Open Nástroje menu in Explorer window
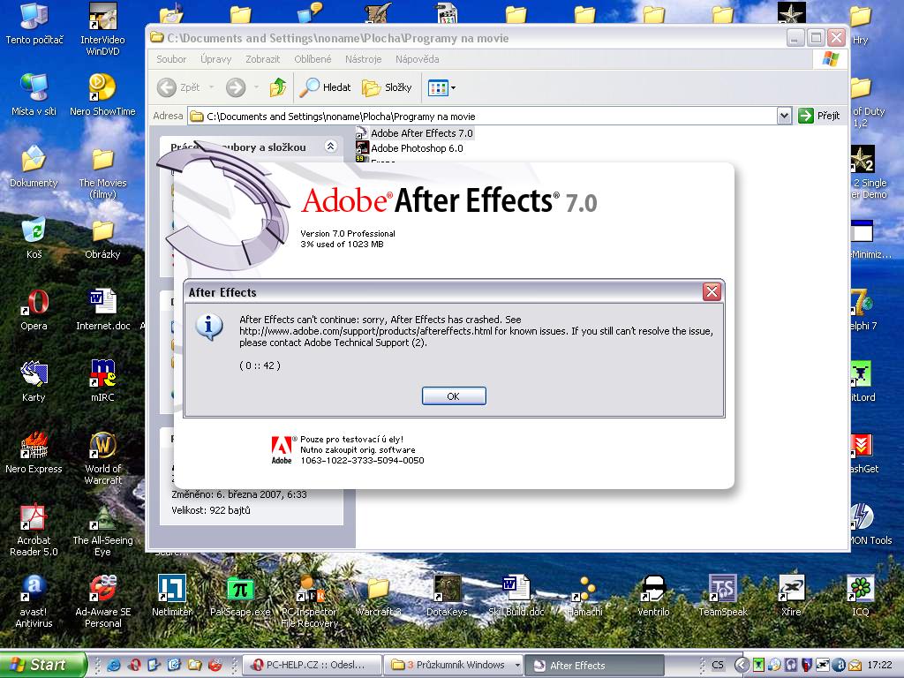Screen dimensions: 904x678 tap(363, 59)
